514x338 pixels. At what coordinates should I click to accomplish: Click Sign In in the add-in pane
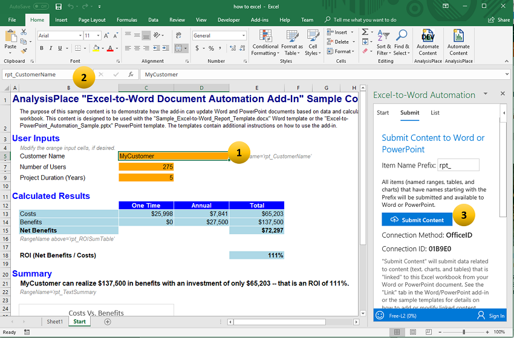coord(490,315)
